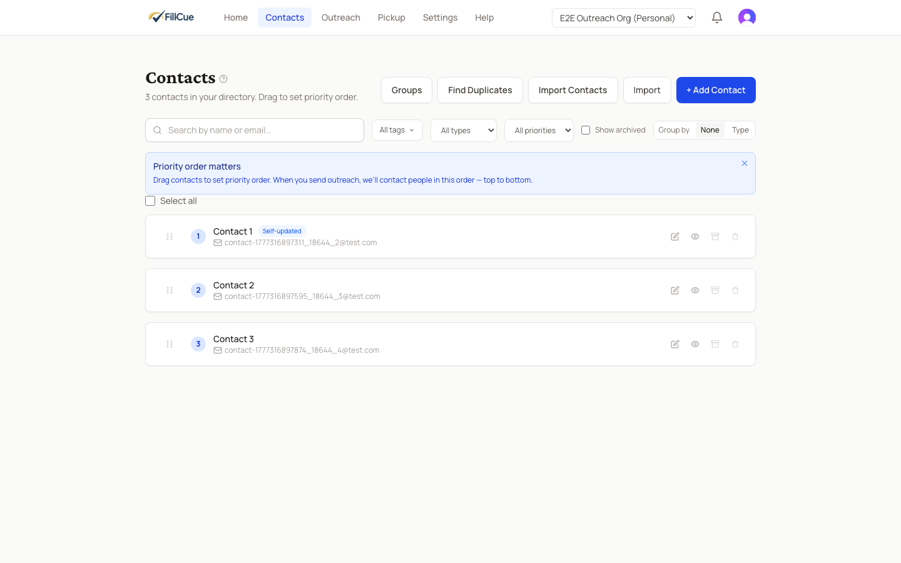
Task: Click the Add Contact button
Action: coord(716,90)
